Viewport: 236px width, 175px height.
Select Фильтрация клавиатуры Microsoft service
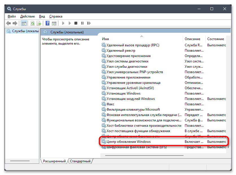(x=133, y=110)
